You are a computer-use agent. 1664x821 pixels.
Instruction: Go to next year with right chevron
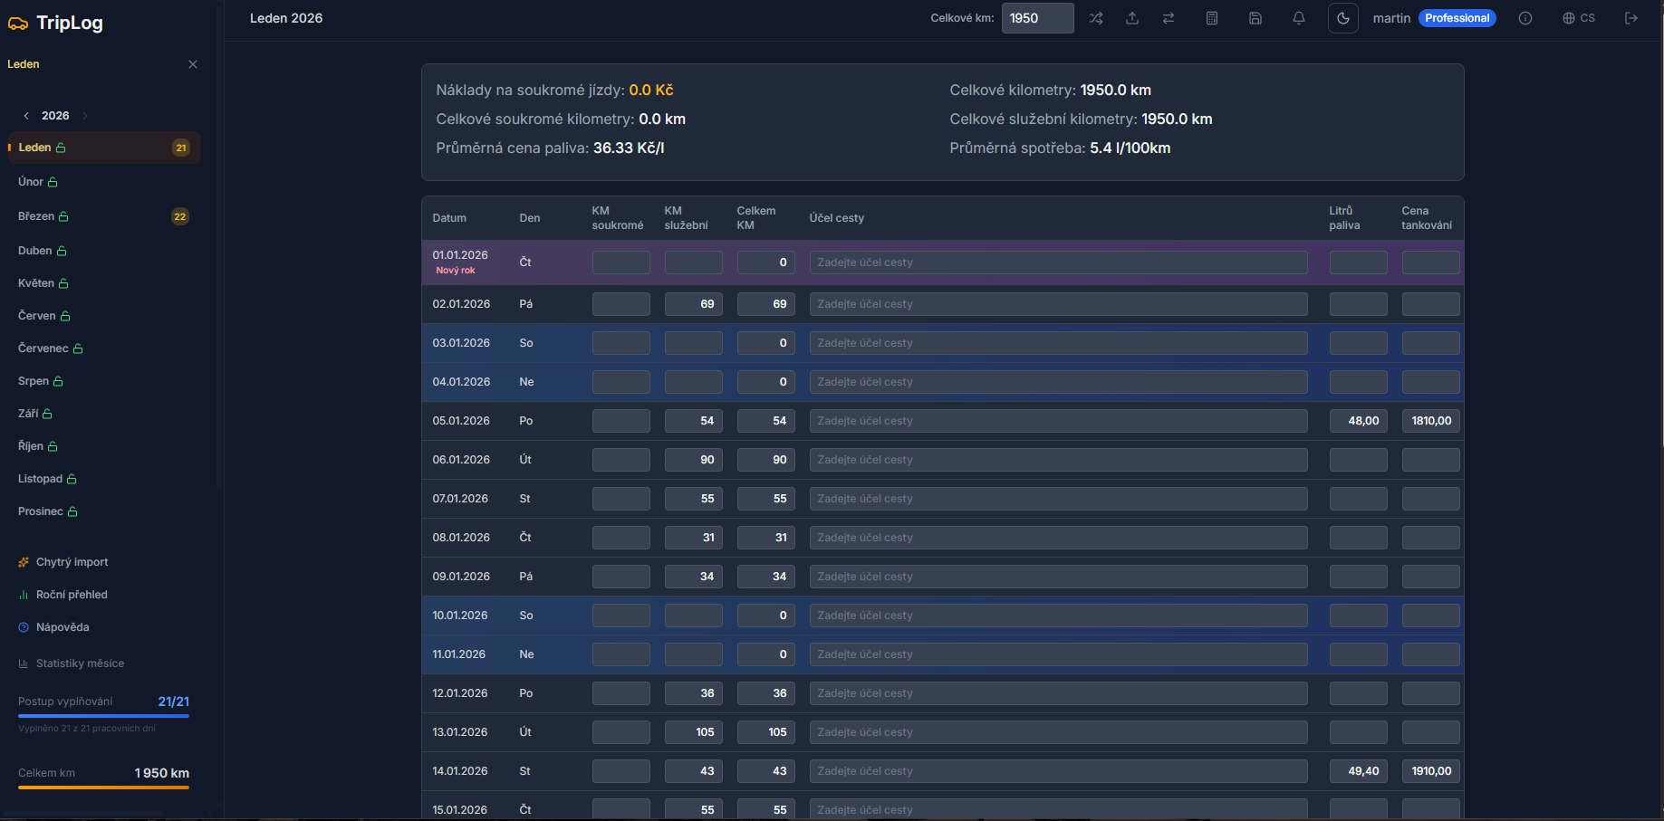coord(85,116)
